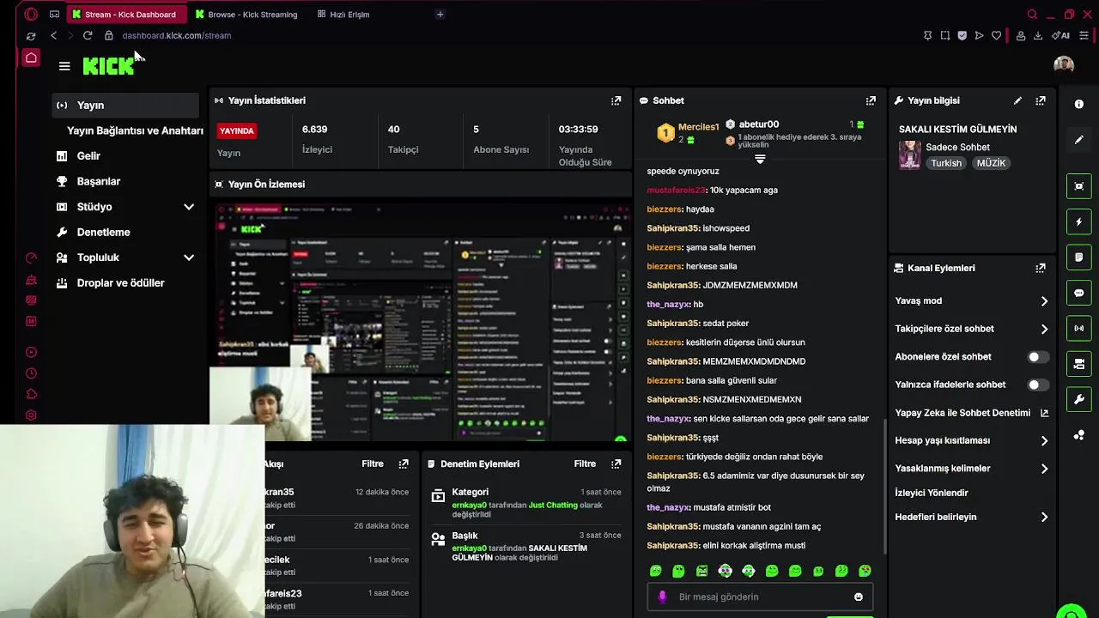Open a new browser tab with plus
1099x618 pixels.
(x=440, y=14)
